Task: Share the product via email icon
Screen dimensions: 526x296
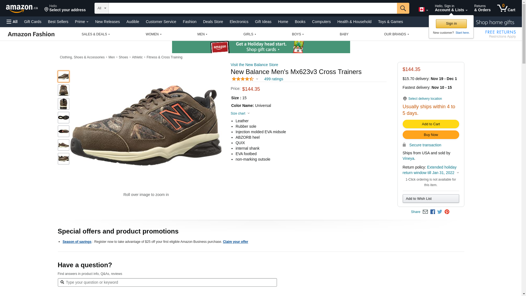Action: click(x=425, y=212)
